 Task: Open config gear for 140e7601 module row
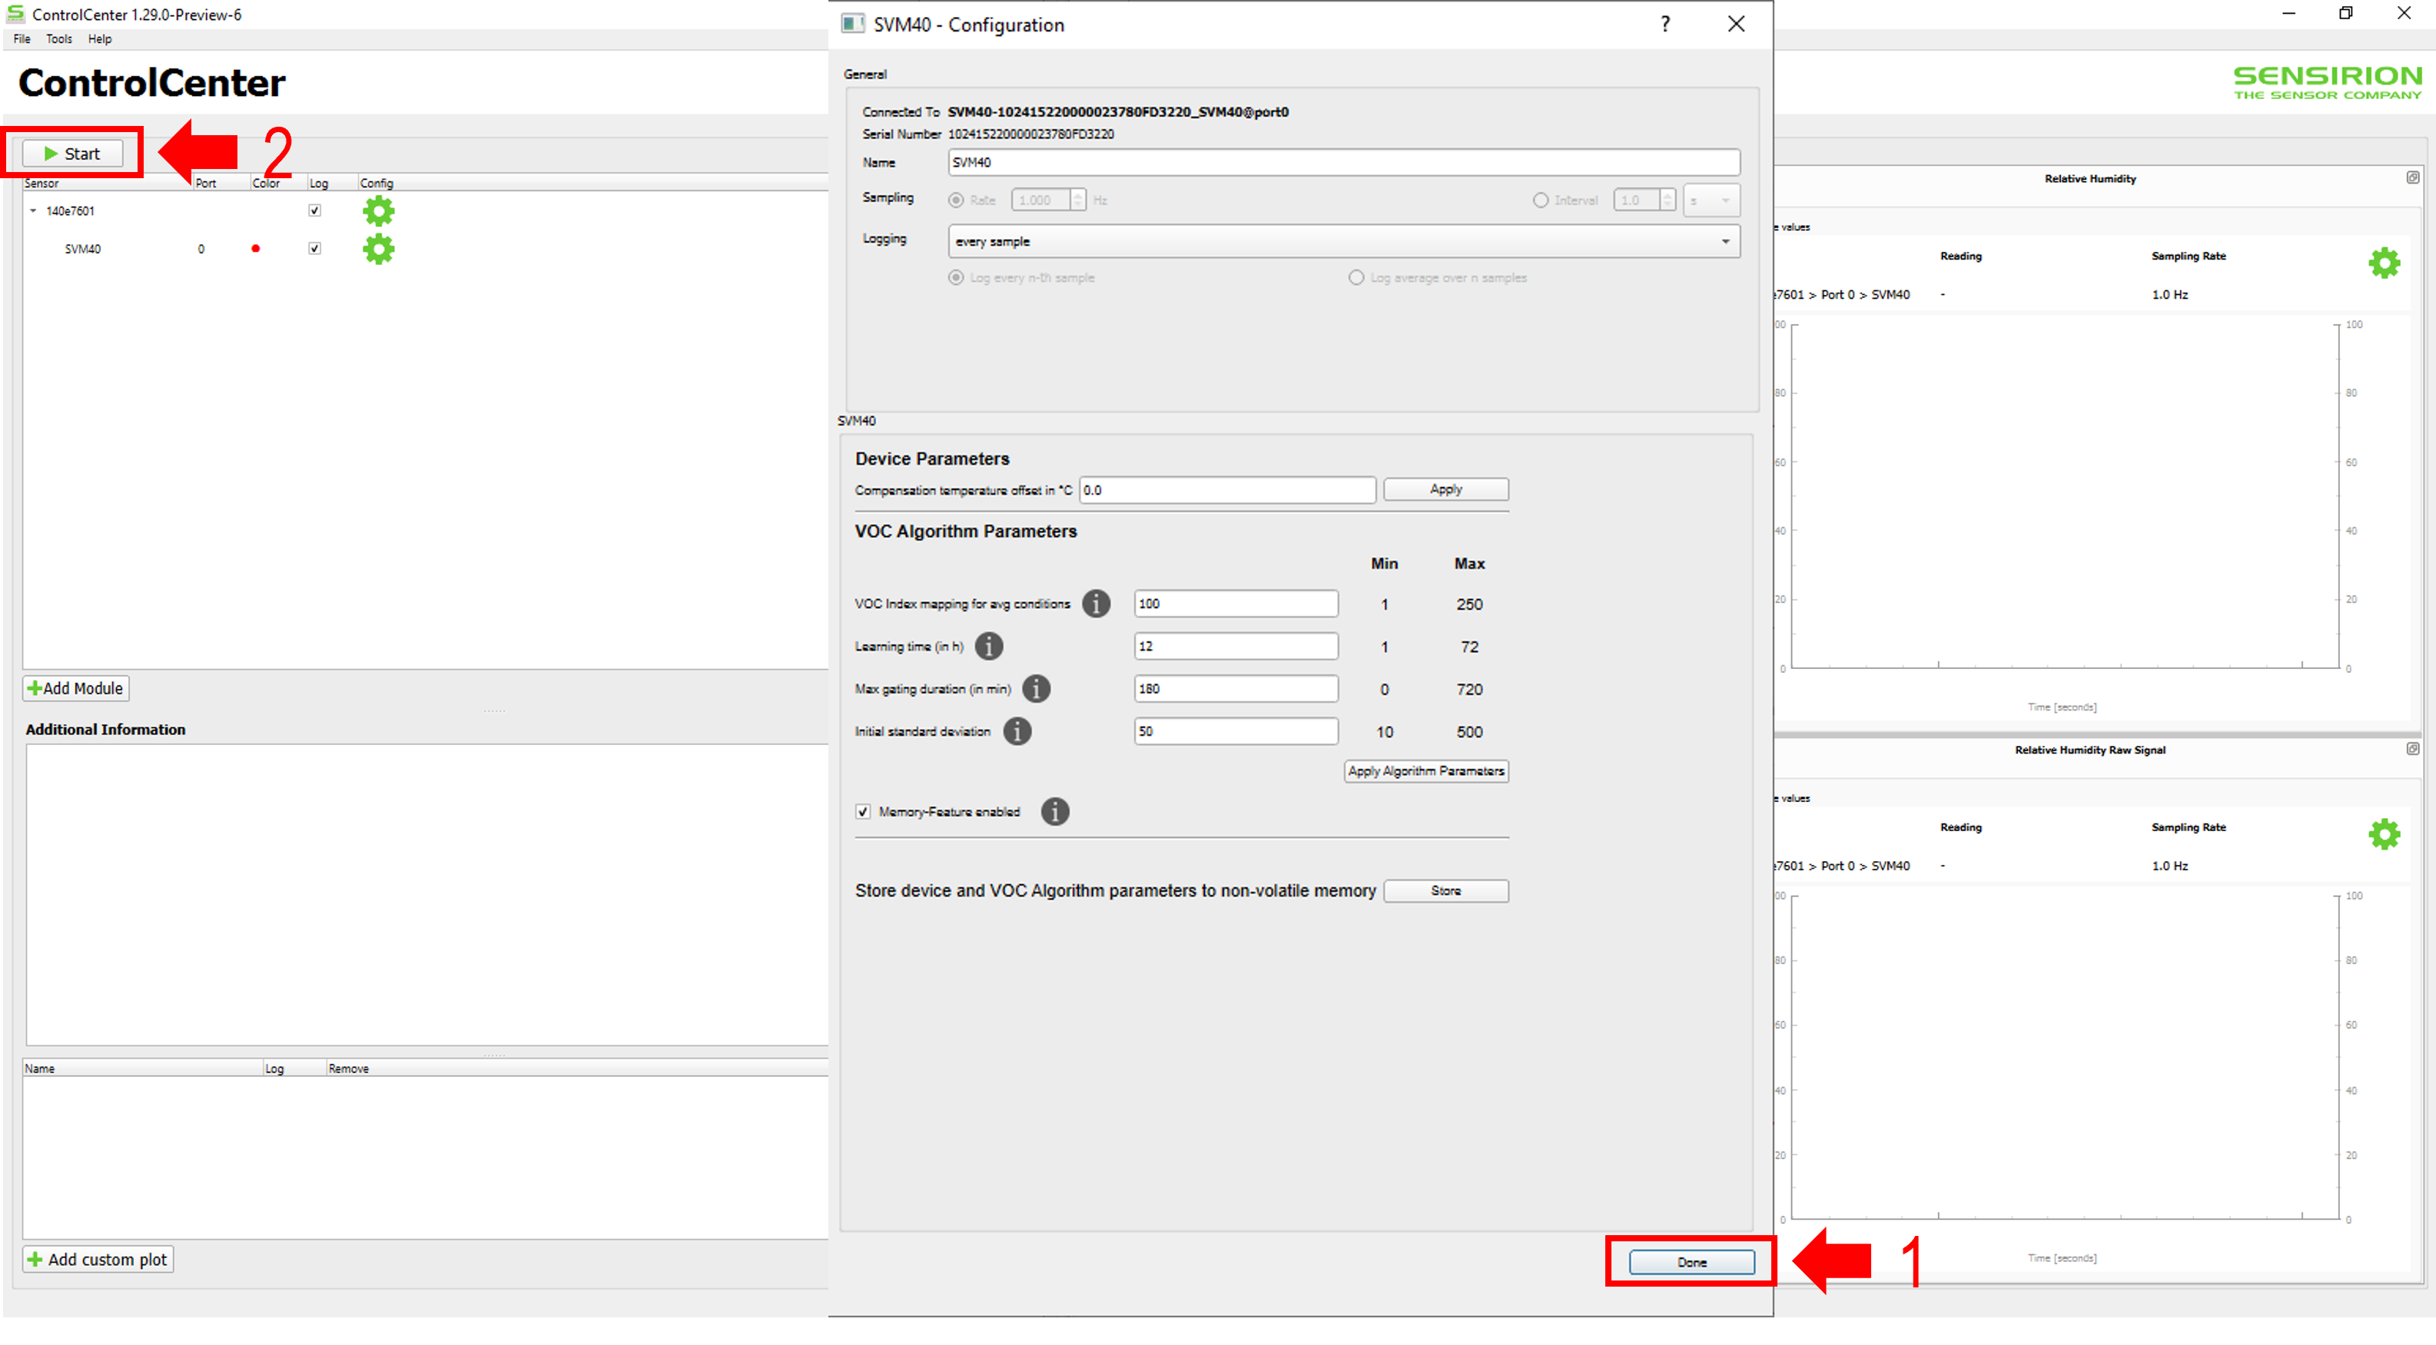pos(378,210)
